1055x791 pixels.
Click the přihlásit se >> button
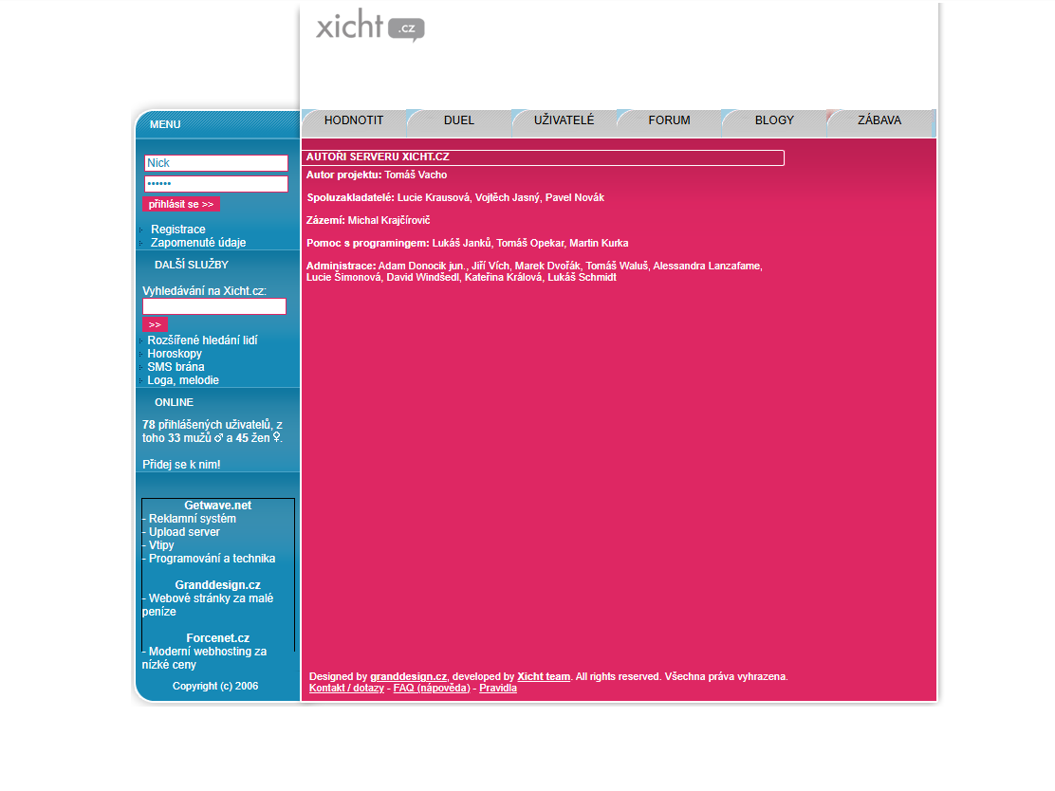tap(181, 204)
